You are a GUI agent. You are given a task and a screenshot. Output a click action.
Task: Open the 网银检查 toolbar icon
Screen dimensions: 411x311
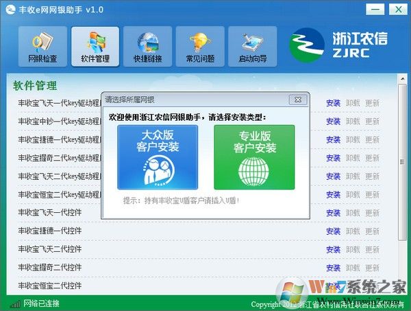[42, 47]
